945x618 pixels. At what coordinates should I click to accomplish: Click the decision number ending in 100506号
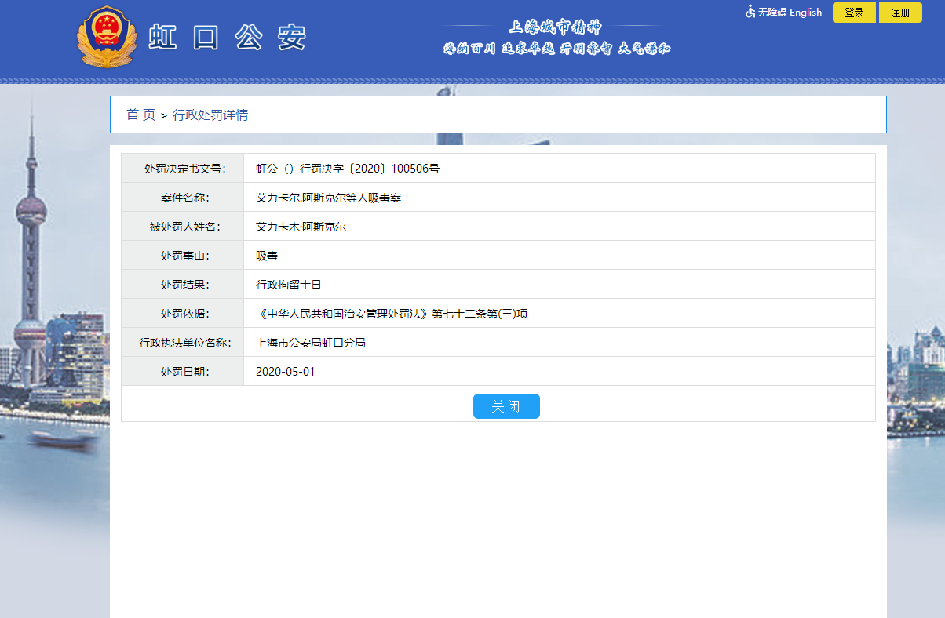(348, 169)
